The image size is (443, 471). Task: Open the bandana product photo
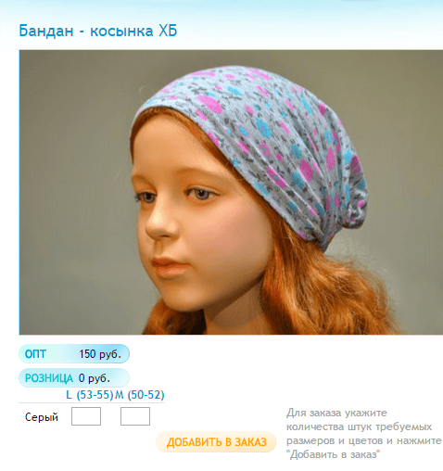point(231,192)
